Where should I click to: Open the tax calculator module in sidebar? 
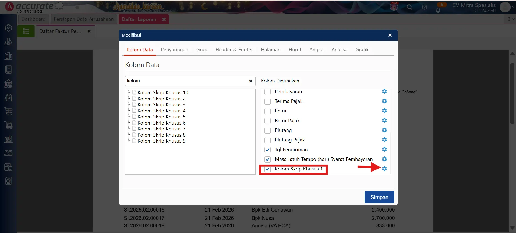[9, 167]
